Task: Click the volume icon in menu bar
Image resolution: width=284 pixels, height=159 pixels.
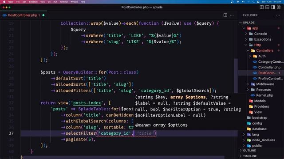Action: (x=243, y=2)
